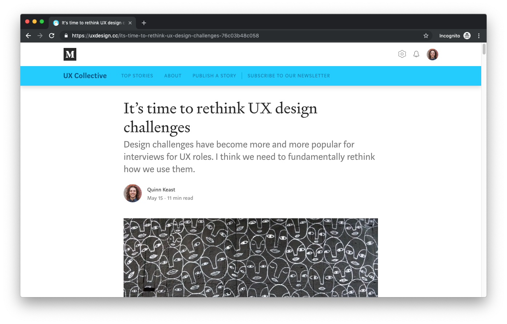Click SUBSCRIBE TO OUR NEWSLETTER
Screen dimensions: 507x324
[x=289, y=76]
